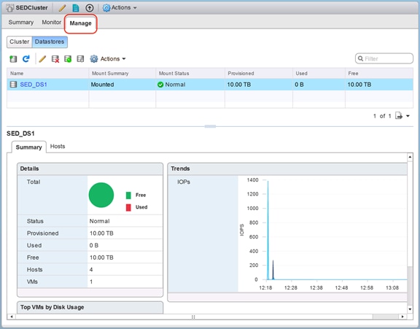Click the circled up-arrow upgrade icon
420x329 pixels.
tap(90, 8)
